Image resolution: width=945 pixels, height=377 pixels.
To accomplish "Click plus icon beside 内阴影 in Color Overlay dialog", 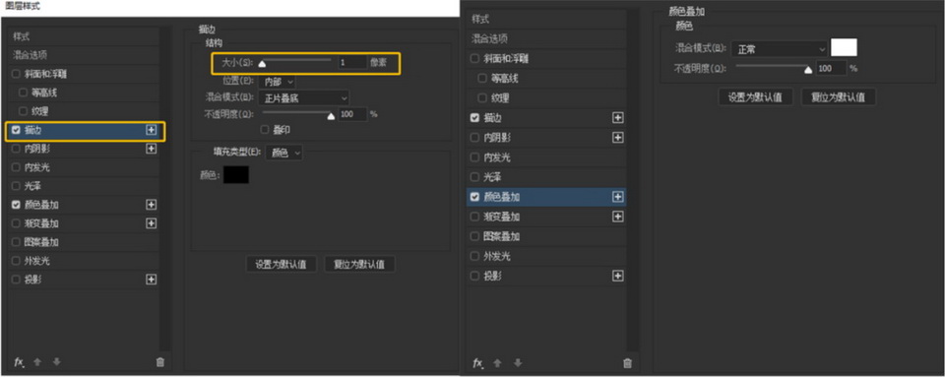I will pos(618,138).
